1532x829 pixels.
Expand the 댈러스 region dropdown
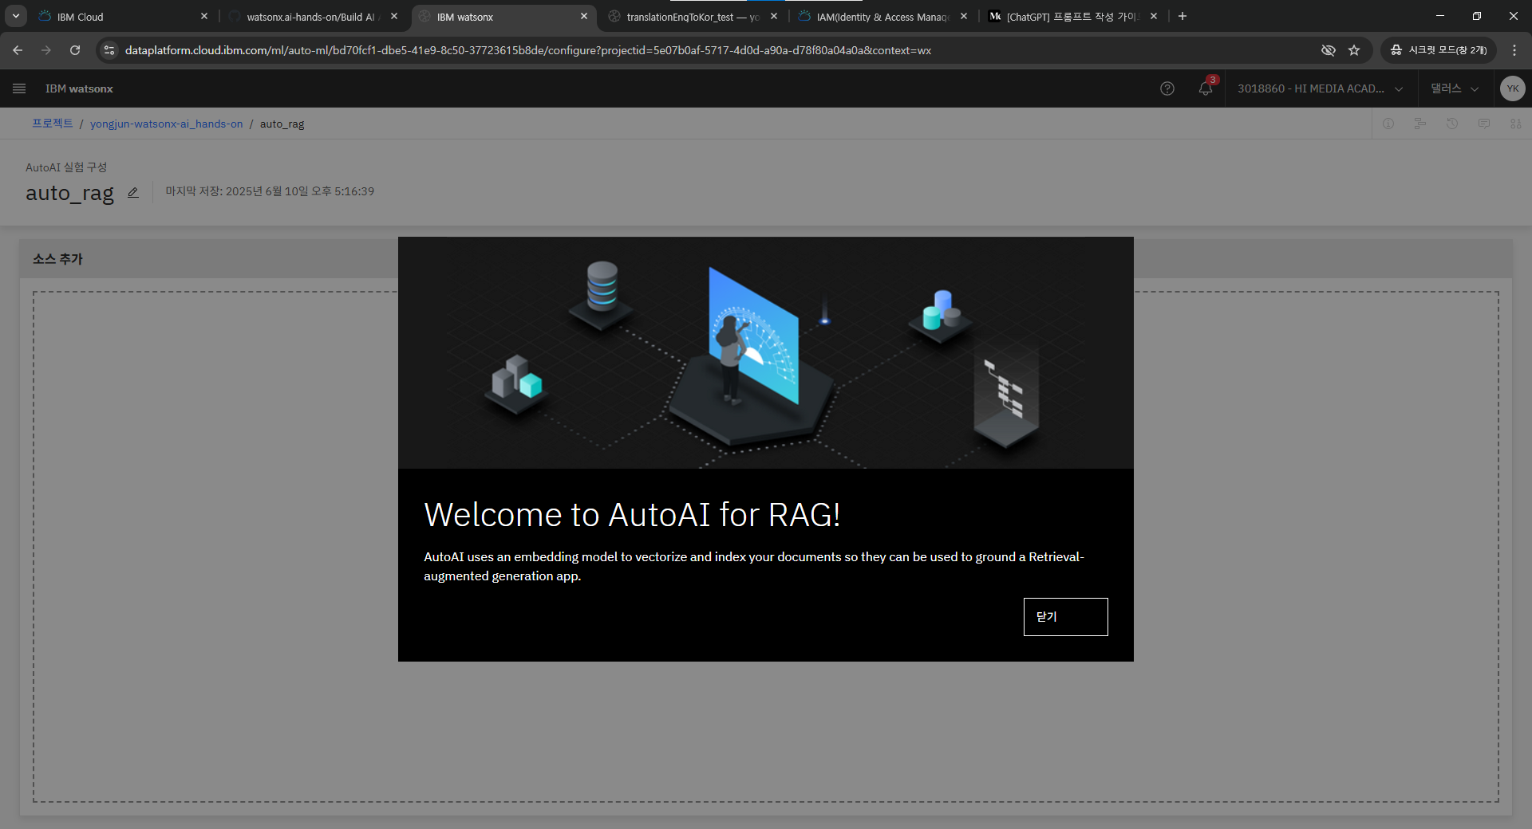click(1455, 88)
